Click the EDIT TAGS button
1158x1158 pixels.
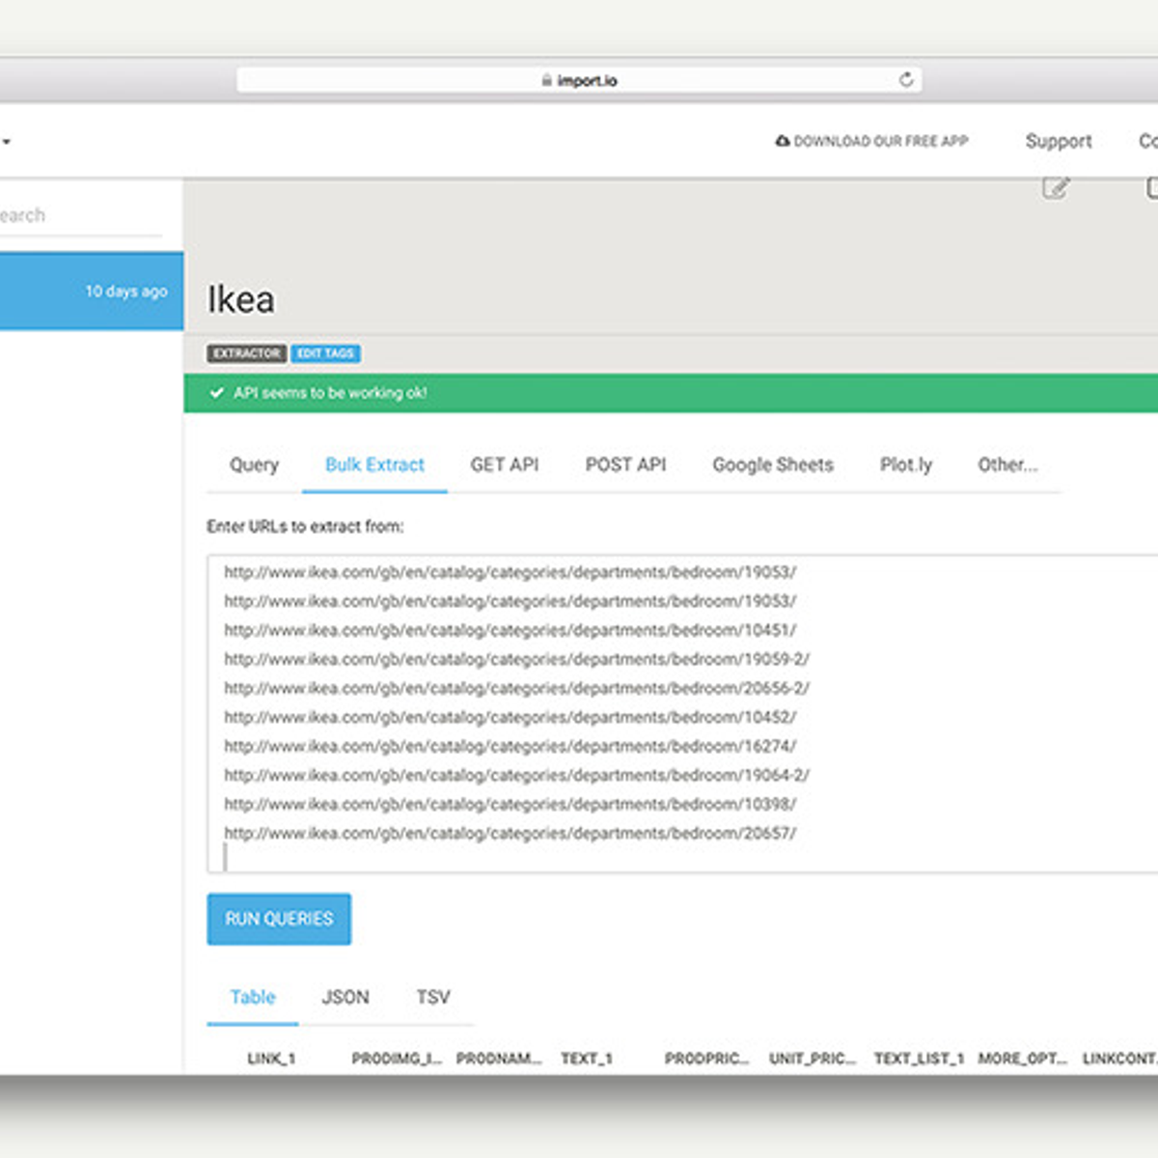point(325,353)
